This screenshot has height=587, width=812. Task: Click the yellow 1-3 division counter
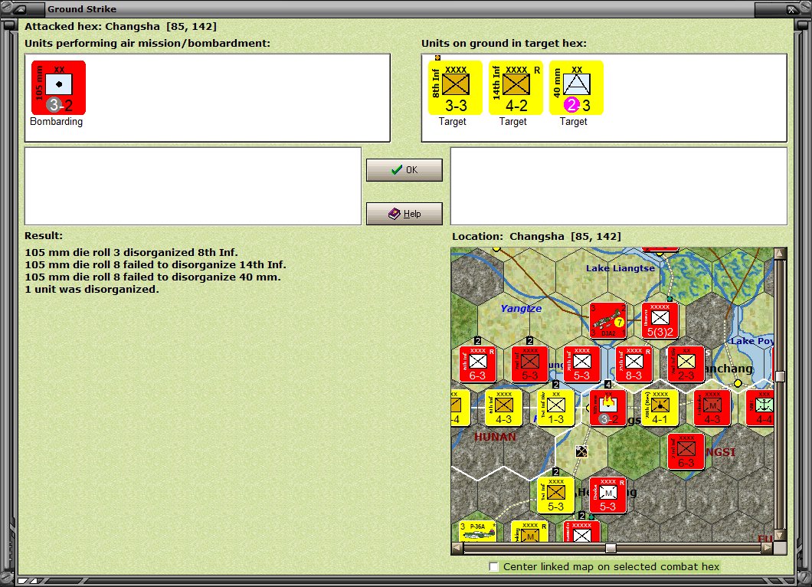tap(555, 408)
